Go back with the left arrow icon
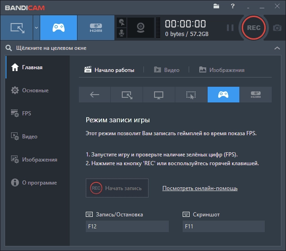The height and width of the screenshot is (251, 286). tap(95, 95)
